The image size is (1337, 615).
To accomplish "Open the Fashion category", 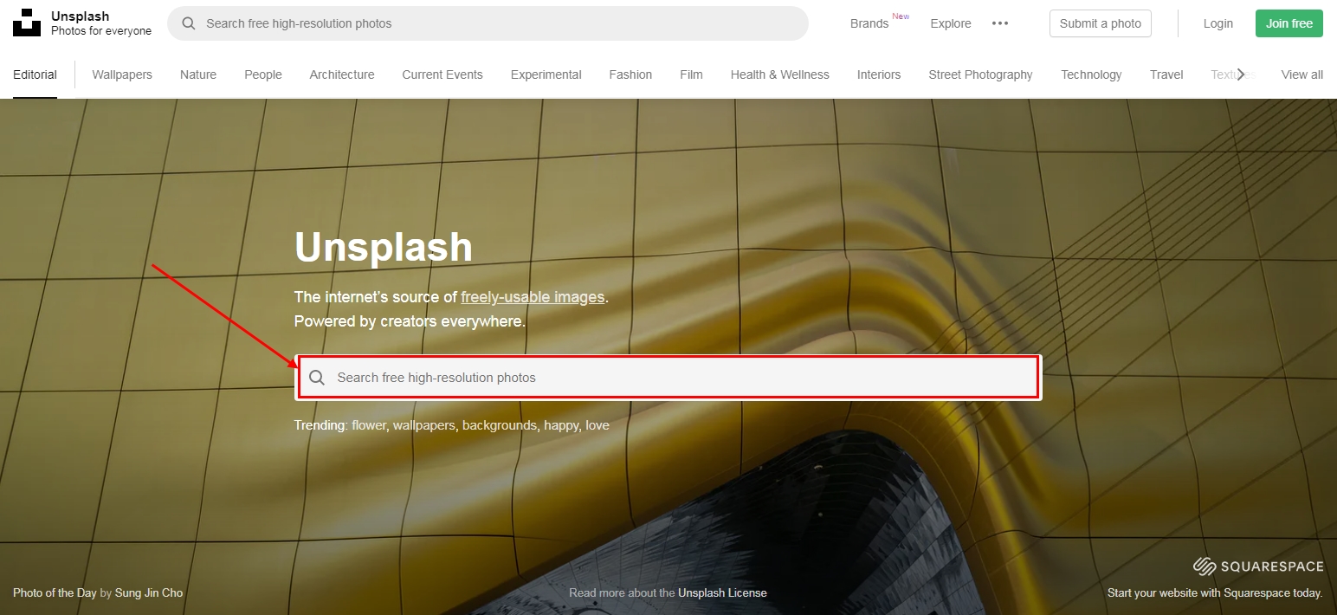I will 630,74.
